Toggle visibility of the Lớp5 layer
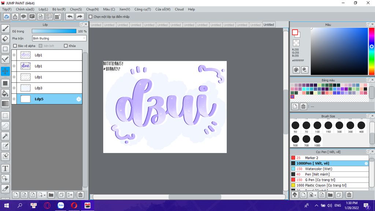 [x=14, y=99]
